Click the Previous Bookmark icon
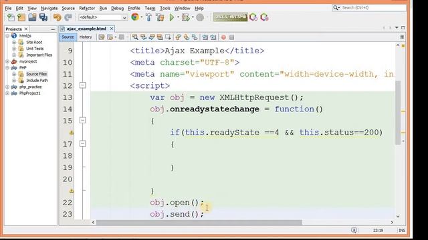Viewport: 428px width, 240px height. [178, 37]
